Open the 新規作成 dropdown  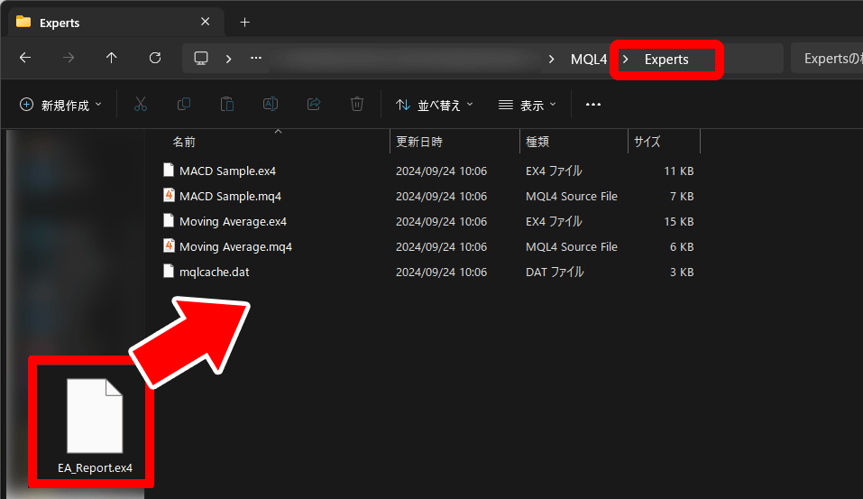point(61,105)
